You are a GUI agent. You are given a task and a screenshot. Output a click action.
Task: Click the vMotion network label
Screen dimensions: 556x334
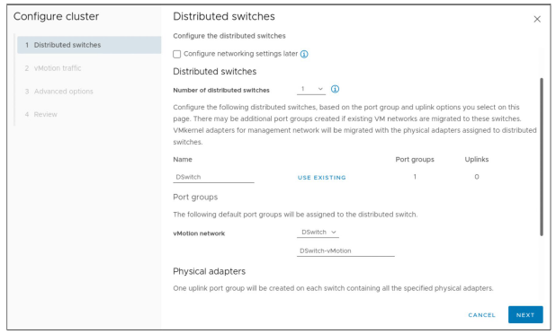point(199,233)
